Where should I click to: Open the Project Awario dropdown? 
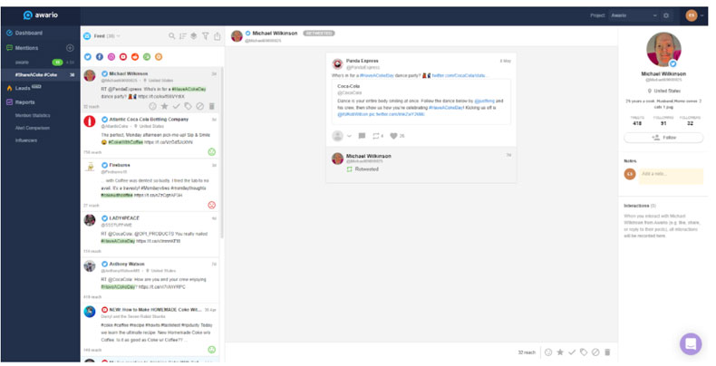tap(634, 15)
